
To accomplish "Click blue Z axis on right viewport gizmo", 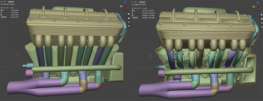I will pyautogui.click(x=258, y=3).
